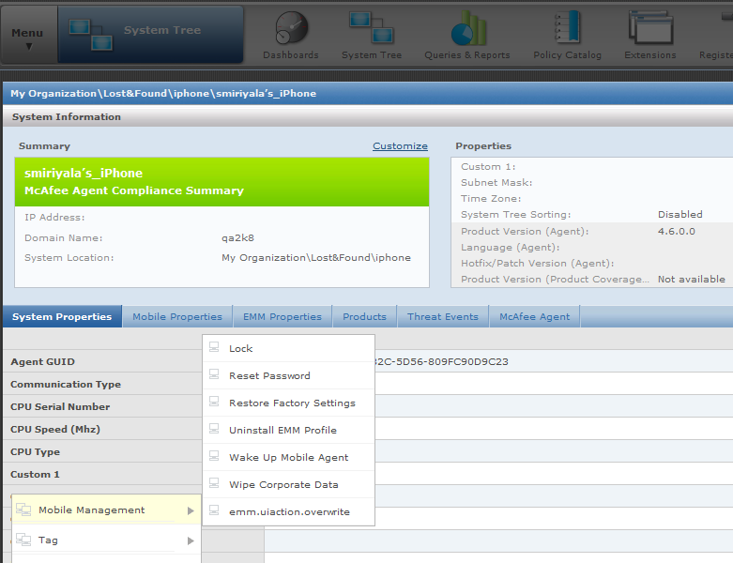733x563 pixels.
Task: Switch to the System Properties tab
Action: tap(62, 316)
